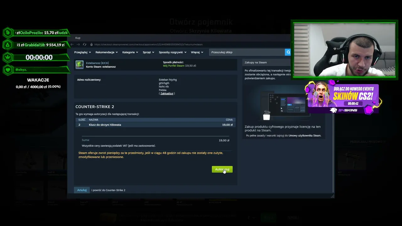402x226 pixels.
Task: Click the money bag icon in the overlay
Action: point(8,45)
